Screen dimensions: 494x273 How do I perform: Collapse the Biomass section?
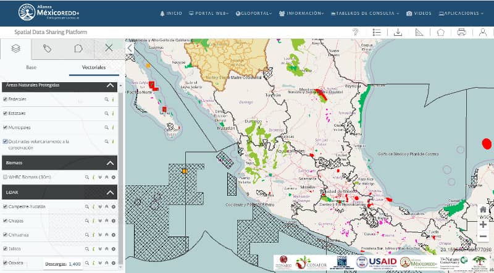point(110,163)
